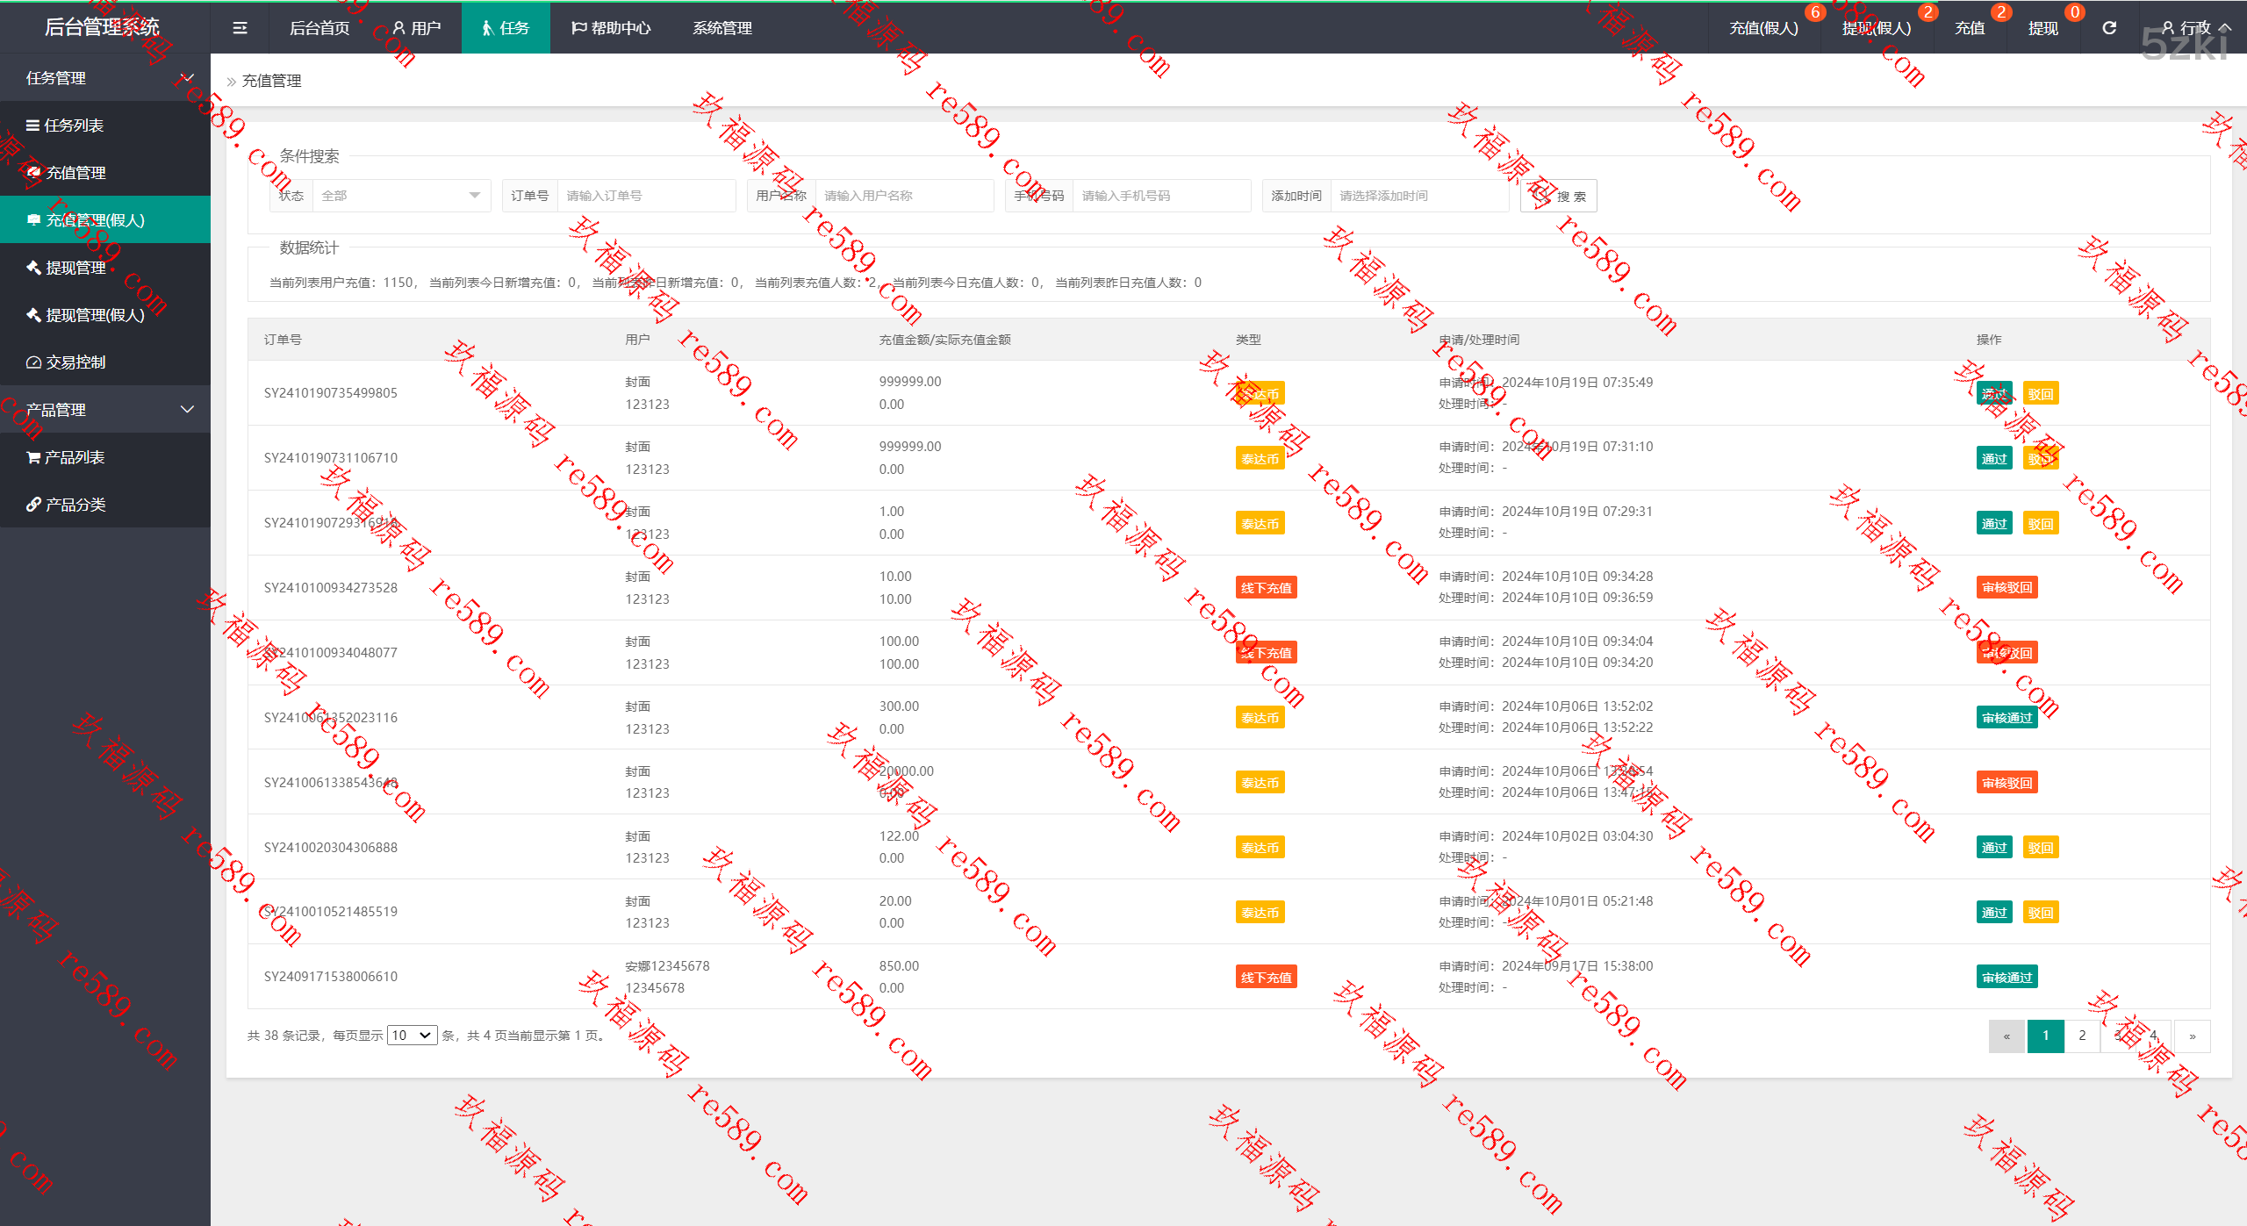Click into the 订单号 input field
Viewport: 2247px width, 1226px height.
pos(645,196)
